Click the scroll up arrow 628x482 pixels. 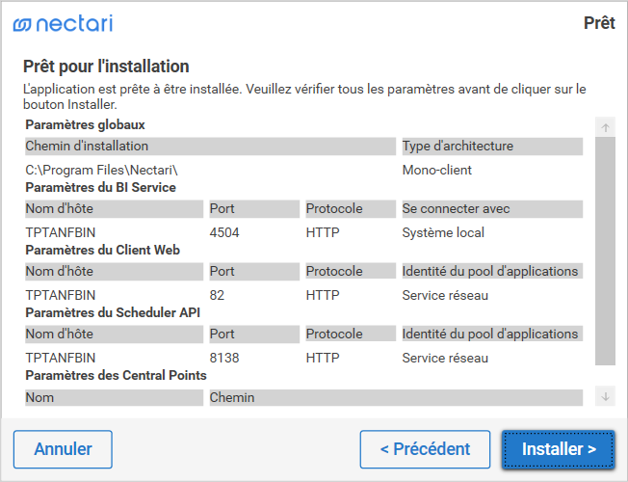pos(605,127)
